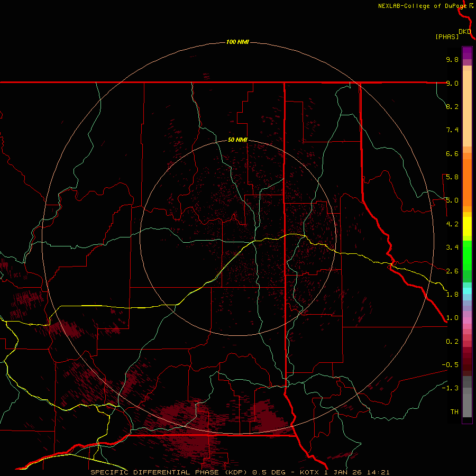Select the 8.2 value on the scale
Screen dimensions: 476x476
click(452, 106)
